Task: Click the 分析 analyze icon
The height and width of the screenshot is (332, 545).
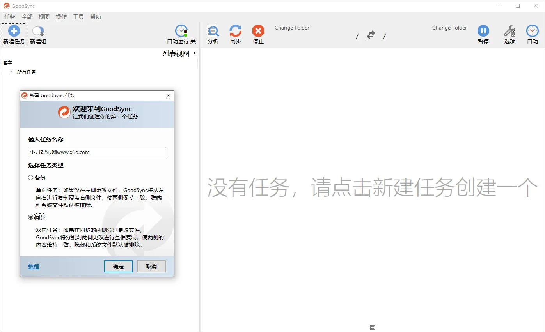Action: click(x=213, y=34)
